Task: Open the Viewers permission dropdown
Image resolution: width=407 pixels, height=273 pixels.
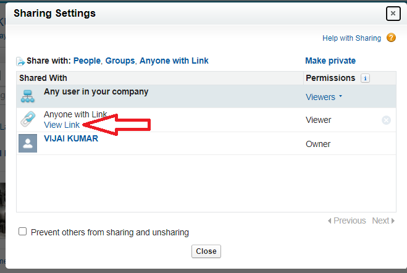Action: (x=324, y=97)
